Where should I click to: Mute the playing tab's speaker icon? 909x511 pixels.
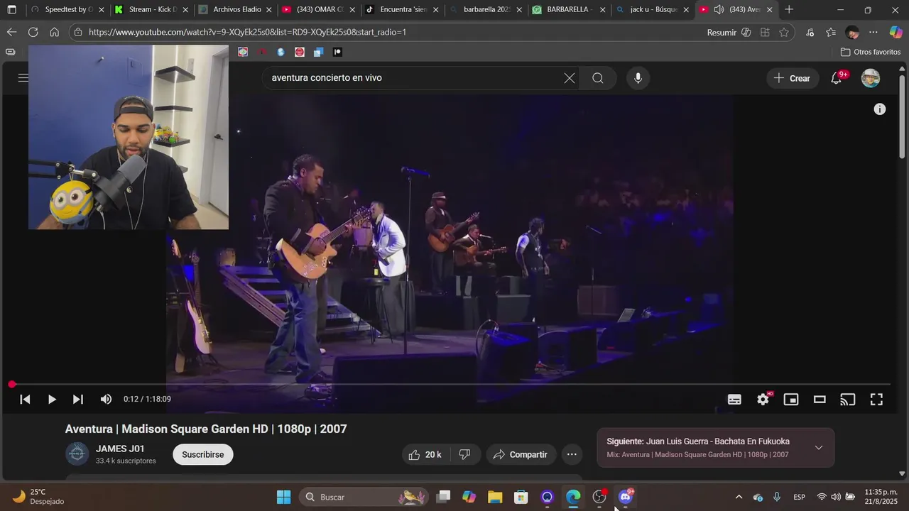(719, 10)
